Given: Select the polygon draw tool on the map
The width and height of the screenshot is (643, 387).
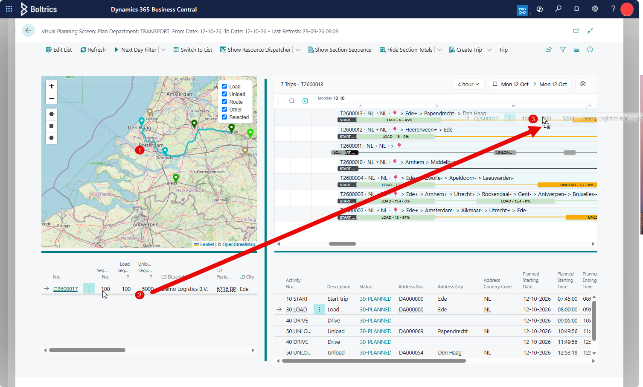Looking at the screenshot, I should tap(52, 114).
